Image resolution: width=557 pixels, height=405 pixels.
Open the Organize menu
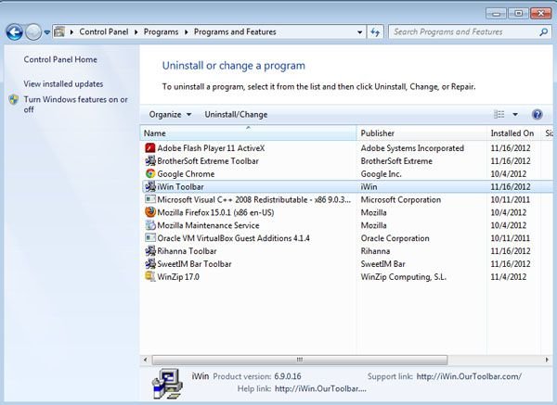170,115
